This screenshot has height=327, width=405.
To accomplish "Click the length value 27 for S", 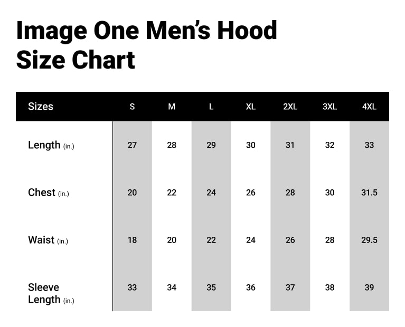I will 132,145.
